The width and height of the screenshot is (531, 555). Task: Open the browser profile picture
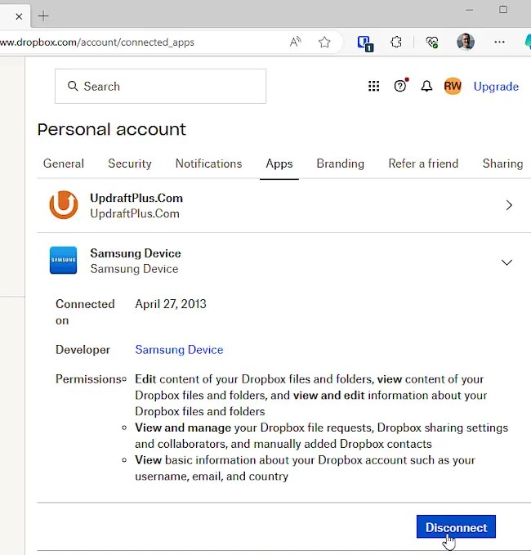tap(465, 42)
